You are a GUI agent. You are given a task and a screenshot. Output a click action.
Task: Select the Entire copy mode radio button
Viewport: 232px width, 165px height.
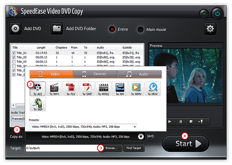(112, 29)
